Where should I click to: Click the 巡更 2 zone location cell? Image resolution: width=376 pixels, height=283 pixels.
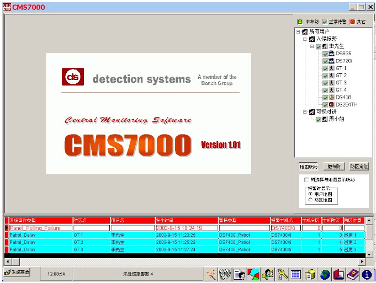point(354,242)
